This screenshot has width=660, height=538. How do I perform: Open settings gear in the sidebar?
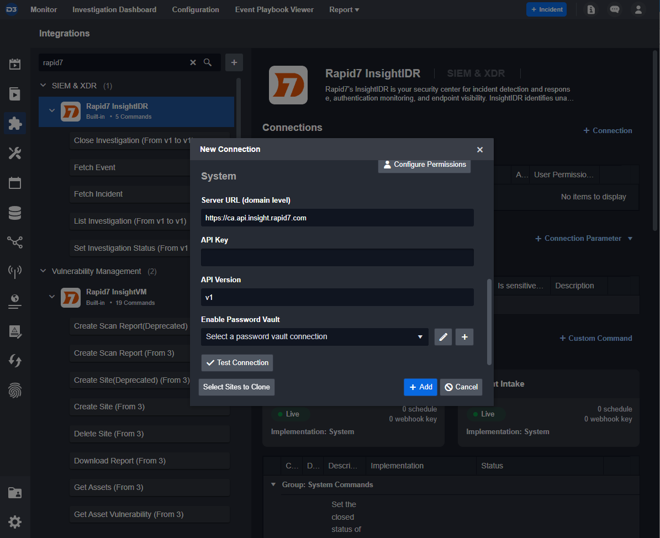pyautogui.click(x=15, y=521)
